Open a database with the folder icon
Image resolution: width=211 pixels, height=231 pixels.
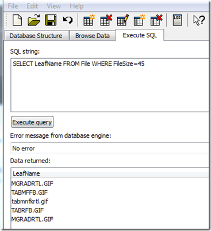click(34, 20)
